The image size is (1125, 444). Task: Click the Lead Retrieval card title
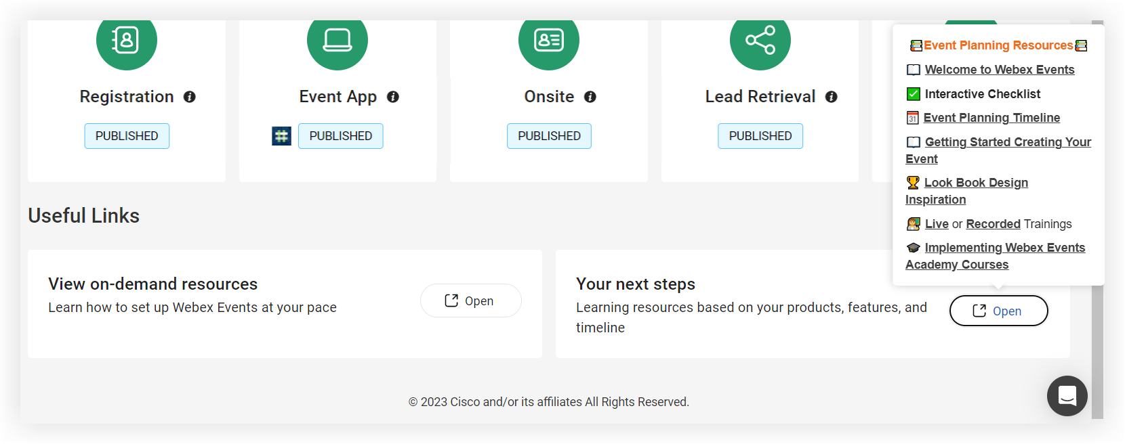point(760,97)
